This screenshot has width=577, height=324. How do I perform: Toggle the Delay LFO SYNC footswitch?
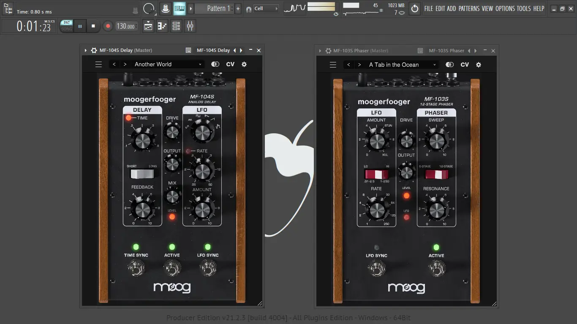(208, 268)
